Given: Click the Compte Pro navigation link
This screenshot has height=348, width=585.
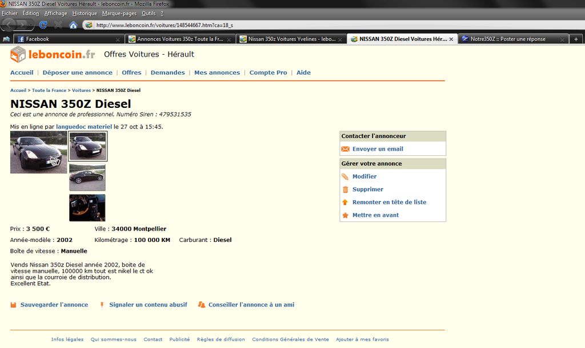Looking at the screenshot, I should [268, 72].
